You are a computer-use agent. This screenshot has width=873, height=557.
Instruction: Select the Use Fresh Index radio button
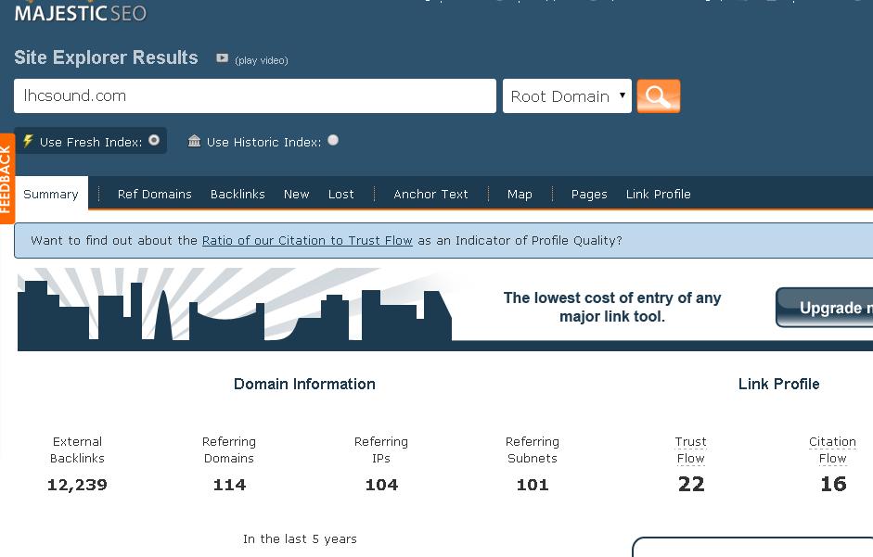(154, 140)
